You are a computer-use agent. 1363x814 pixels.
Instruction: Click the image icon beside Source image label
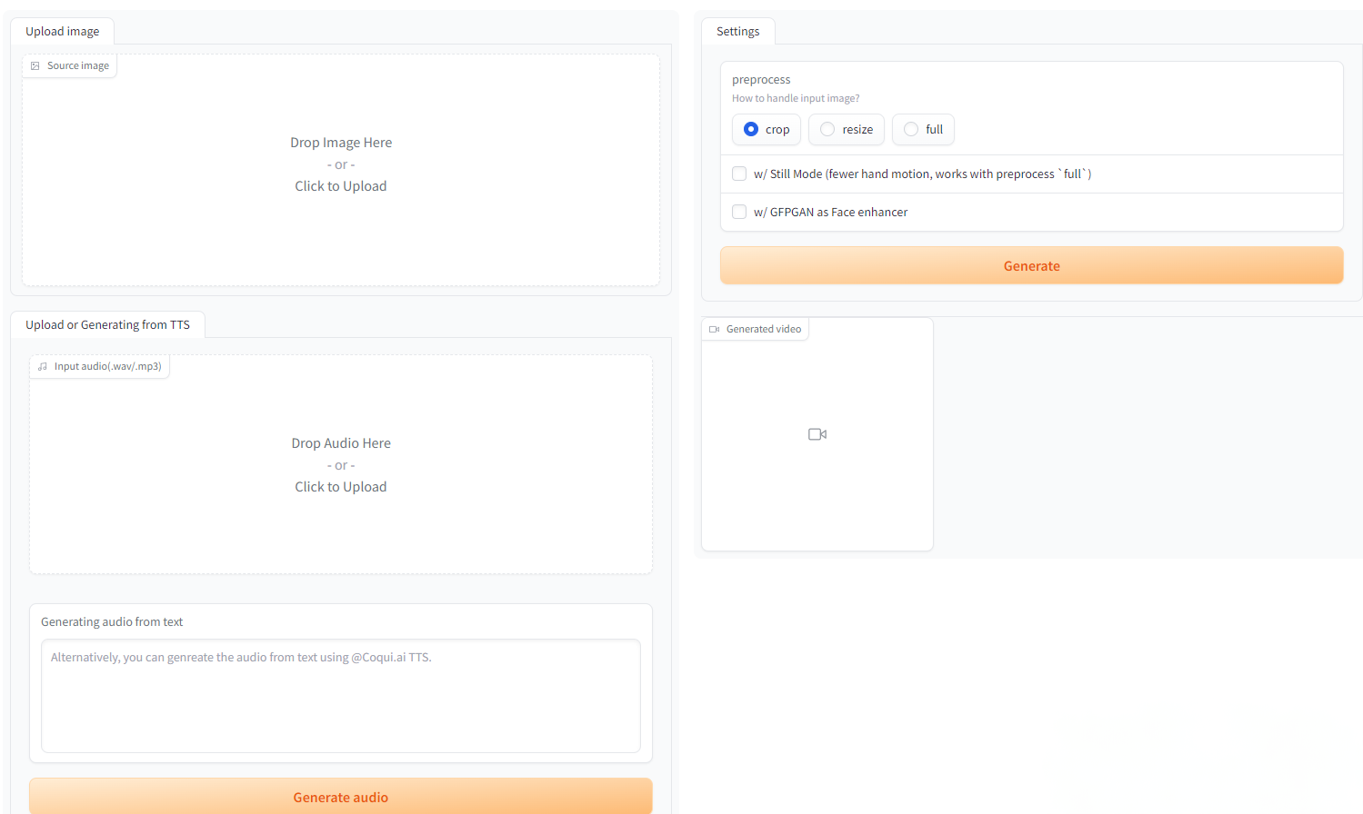coord(35,66)
